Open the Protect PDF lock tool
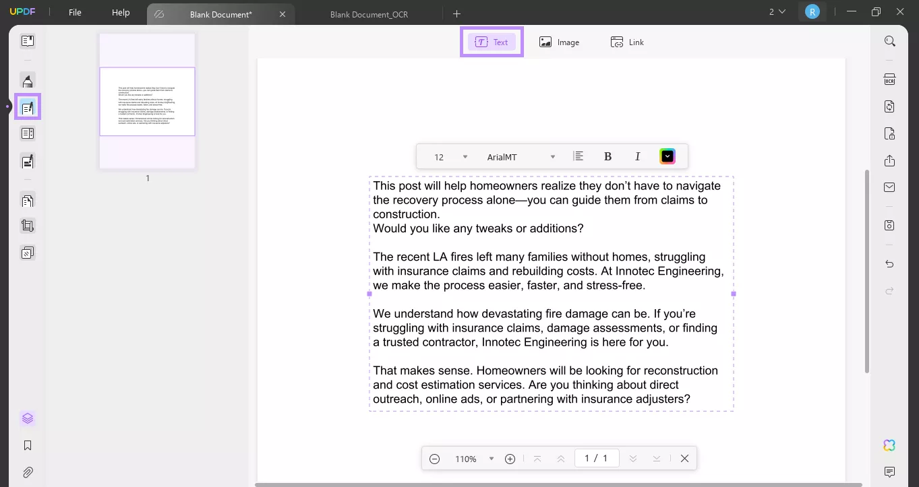The image size is (919, 487). coord(890,133)
